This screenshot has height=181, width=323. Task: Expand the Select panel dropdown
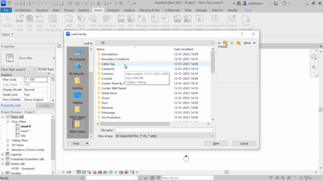point(8,34)
